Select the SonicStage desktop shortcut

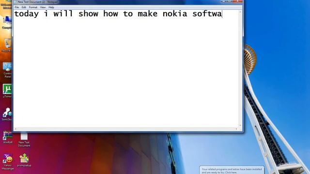click(x=7, y=114)
